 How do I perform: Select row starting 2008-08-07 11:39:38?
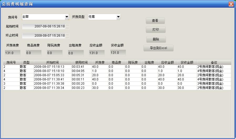click(117, 84)
